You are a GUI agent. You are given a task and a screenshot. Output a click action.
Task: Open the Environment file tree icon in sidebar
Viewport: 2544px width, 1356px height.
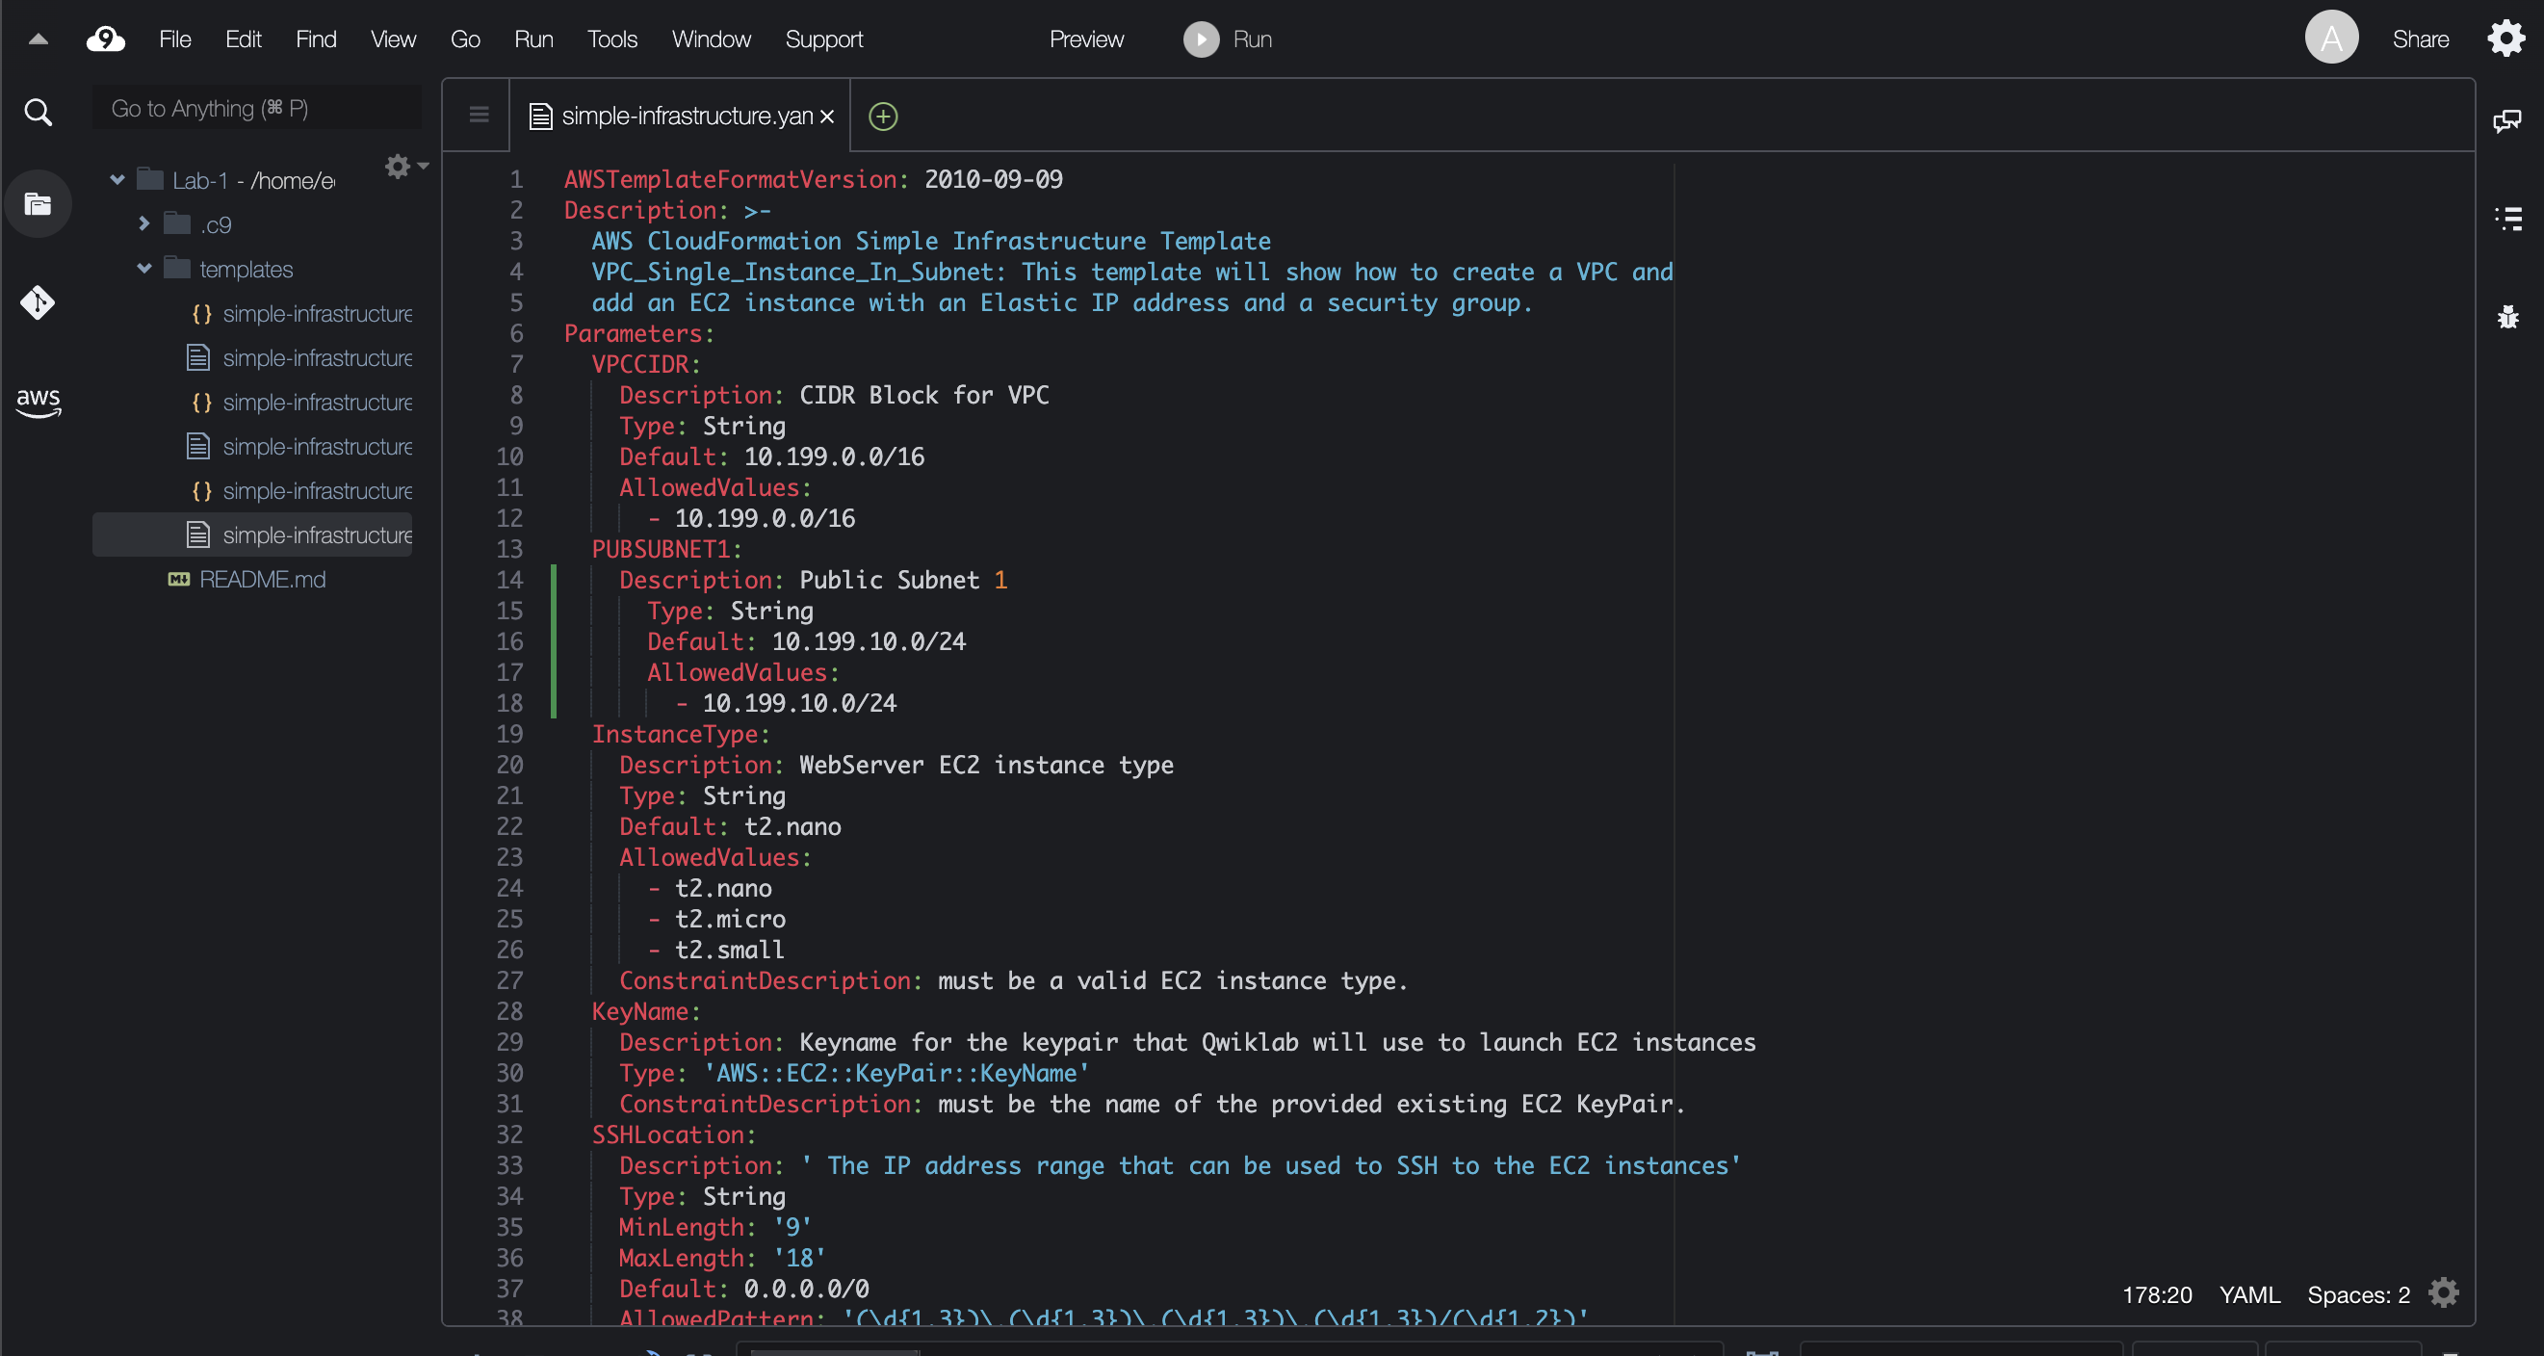pos(38,204)
